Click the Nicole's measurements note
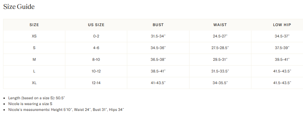This screenshot has width=303, height=126. click(x=66, y=110)
